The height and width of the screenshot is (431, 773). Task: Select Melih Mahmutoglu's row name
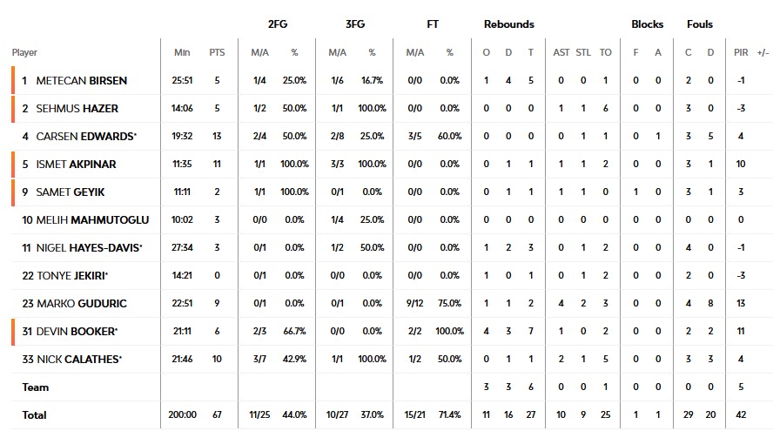pos(92,220)
